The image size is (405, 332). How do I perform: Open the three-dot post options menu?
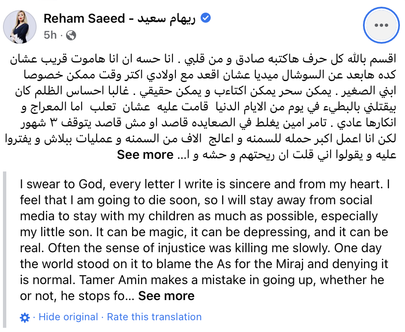(381, 25)
